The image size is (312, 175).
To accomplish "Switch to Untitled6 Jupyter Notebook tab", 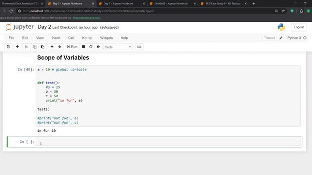I will point(171,3).
